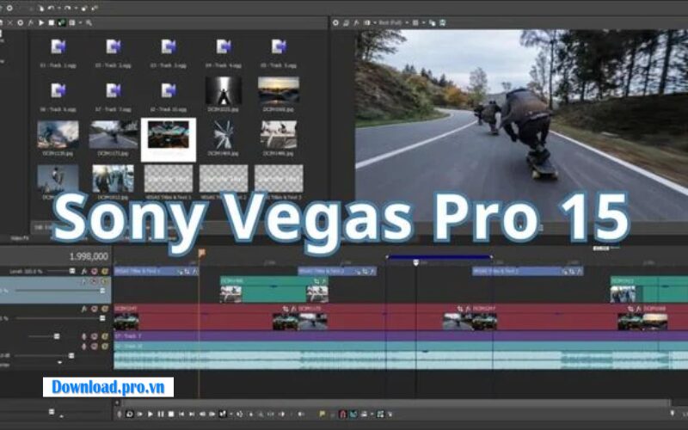Open Split Screen View dropdown arrow
The image size is (688, 430).
tap(375, 23)
